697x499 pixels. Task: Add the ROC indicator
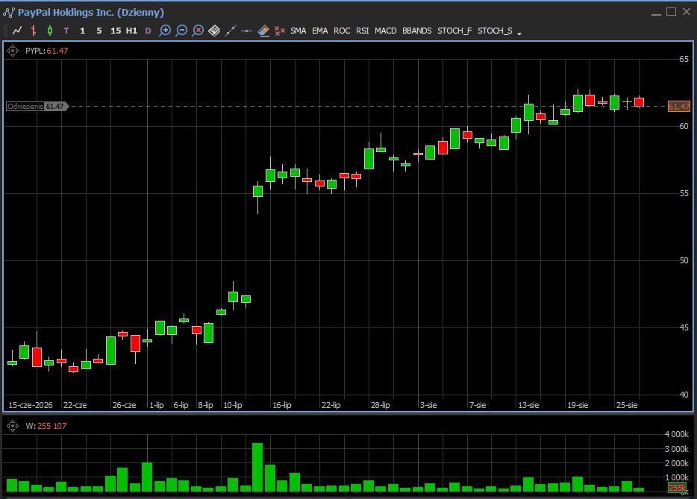(x=342, y=31)
